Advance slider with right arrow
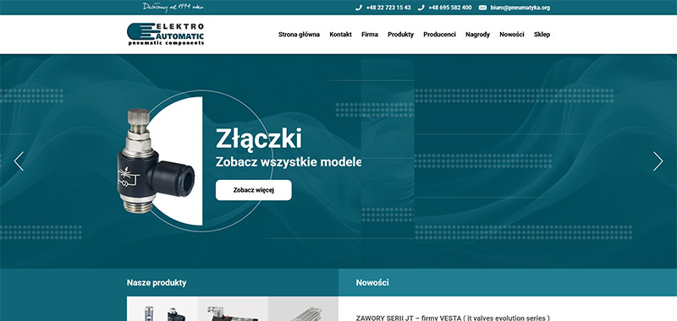The width and height of the screenshot is (677, 321). (658, 161)
